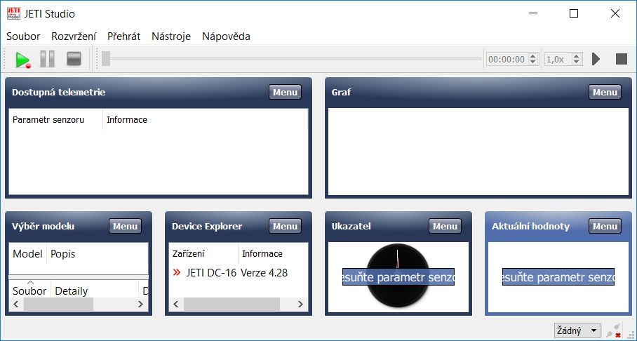Click the red arrow beside JETI DC-16

pyautogui.click(x=177, y=273)
